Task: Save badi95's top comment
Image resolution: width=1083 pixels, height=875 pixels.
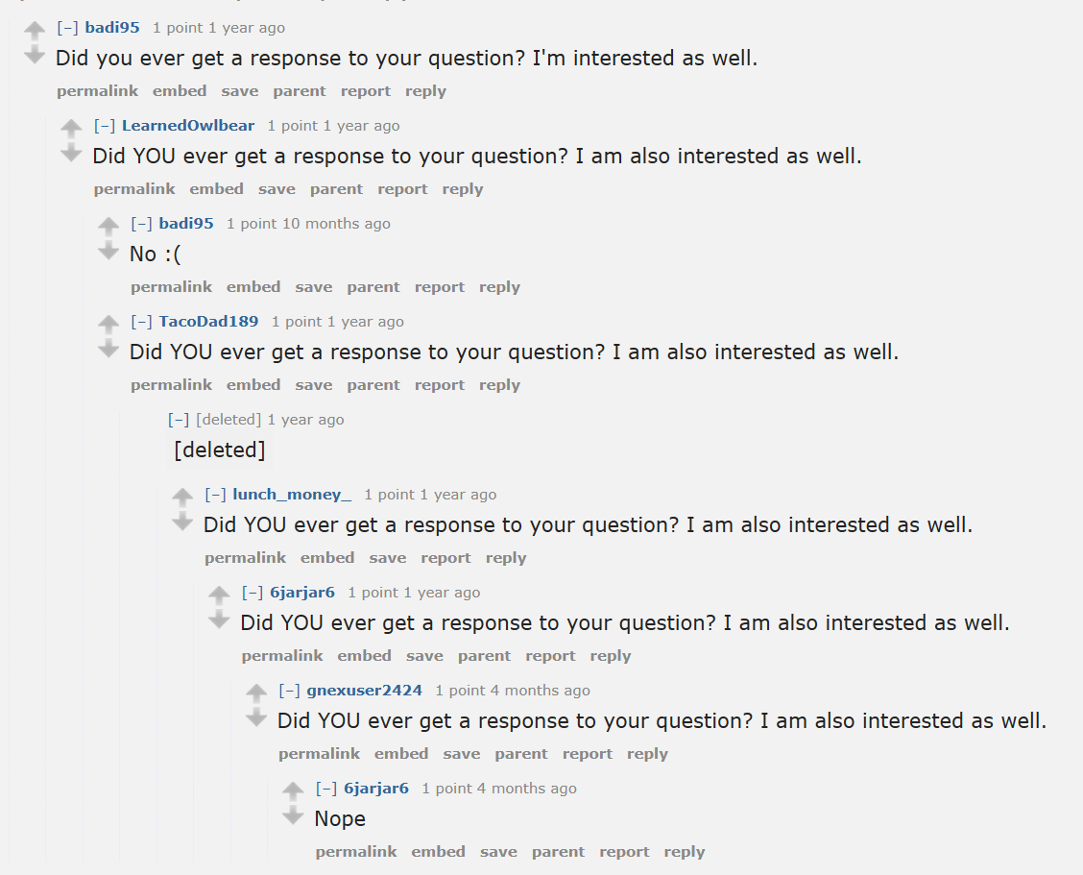Action: [x=239, y=91]
